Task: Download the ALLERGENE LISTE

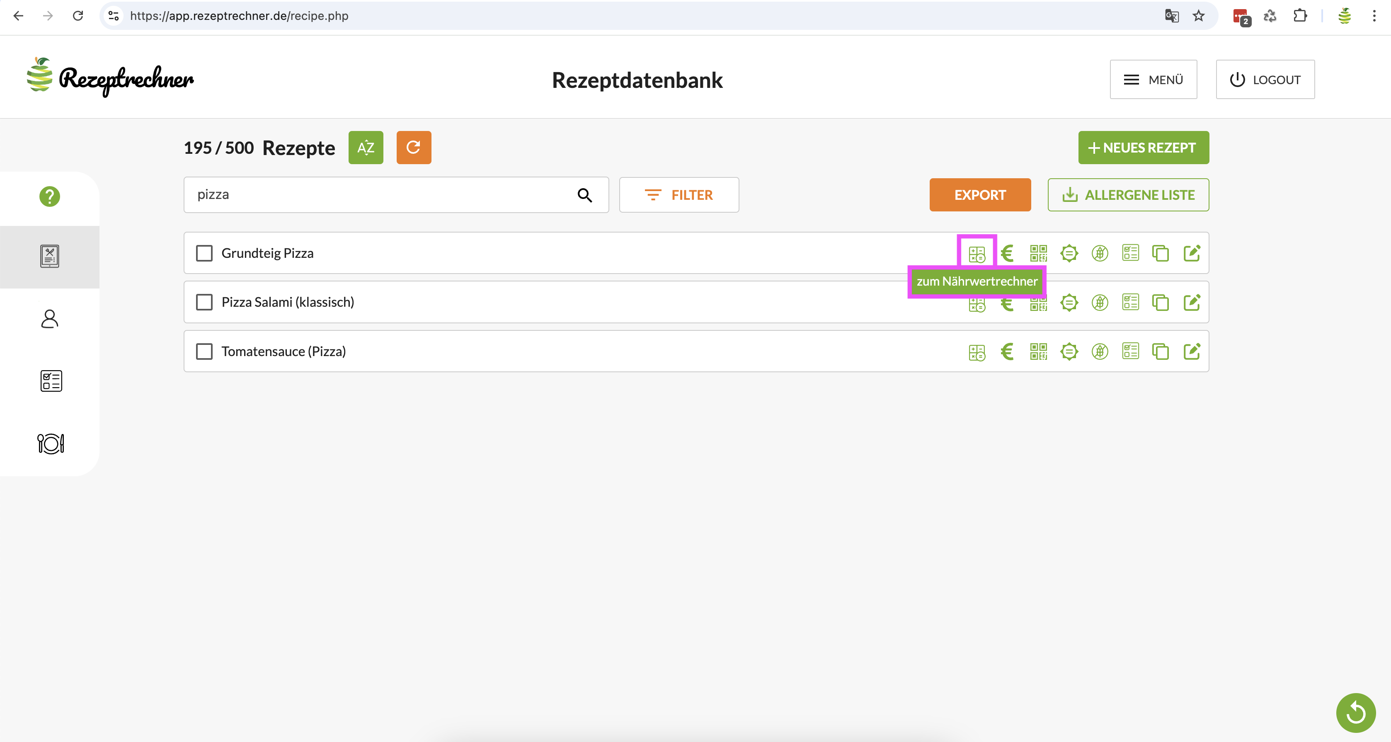Action: point(1128,195)
